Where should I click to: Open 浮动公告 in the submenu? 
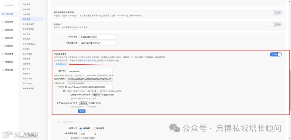click(26, 34)
